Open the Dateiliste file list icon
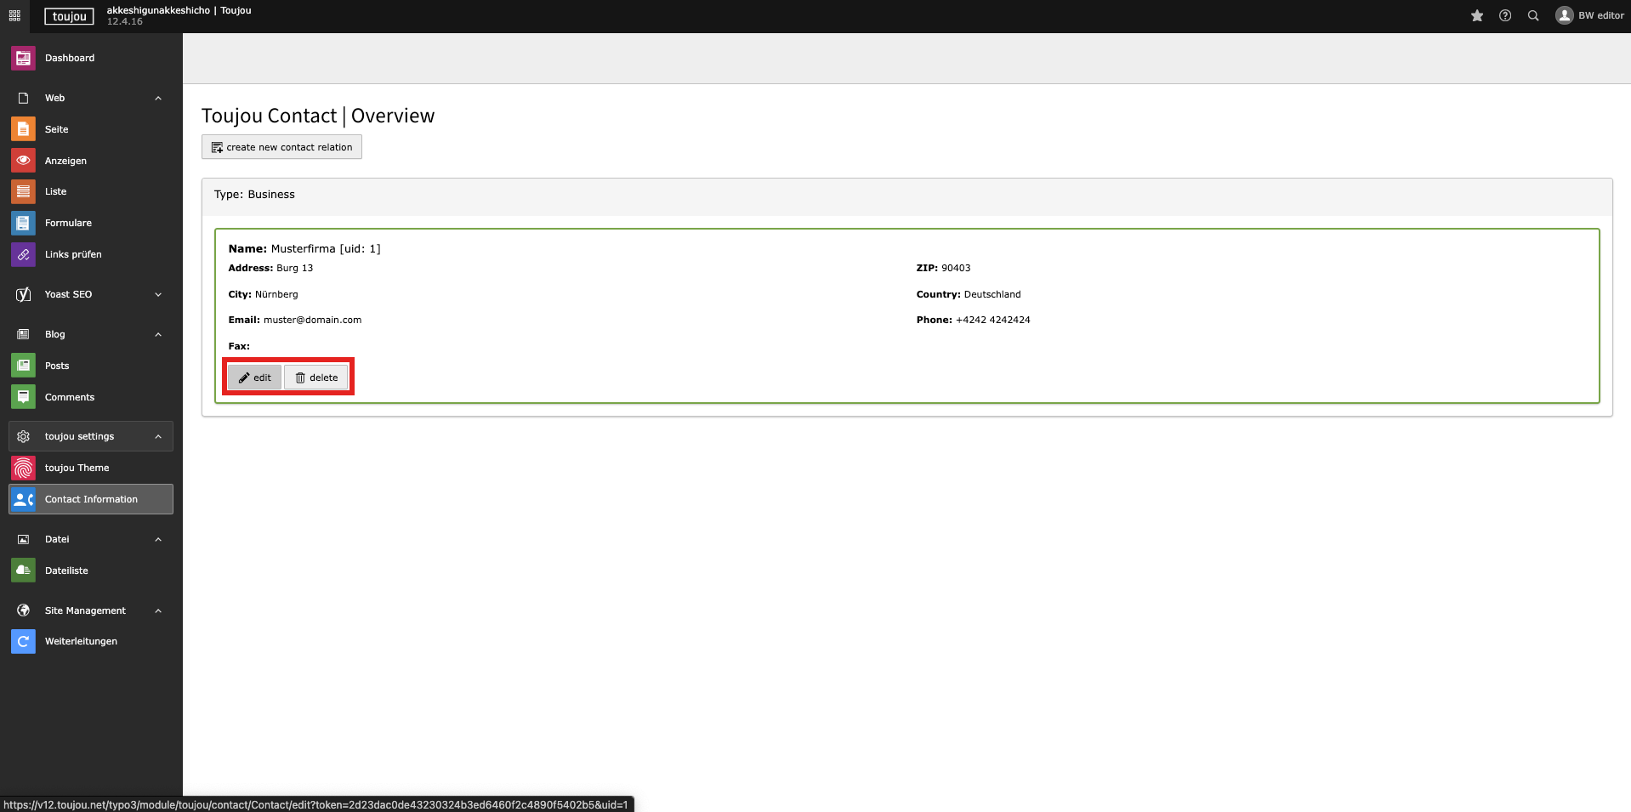This screenshot has height=812, width=1631. pos(23,571)
